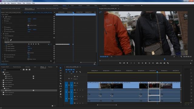Switch to the Markers tab
The height and width of the screenshot is (109, 194).
click(x=50, y=67)
